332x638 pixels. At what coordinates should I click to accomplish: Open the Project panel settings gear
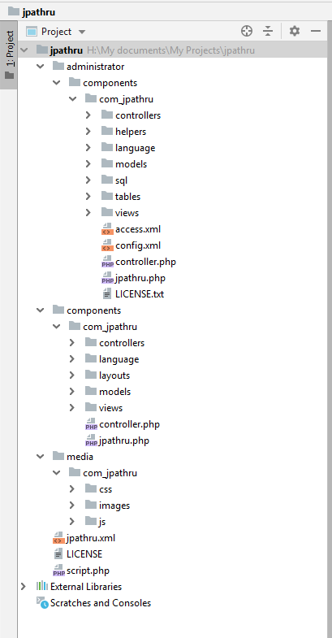[295, 31]
